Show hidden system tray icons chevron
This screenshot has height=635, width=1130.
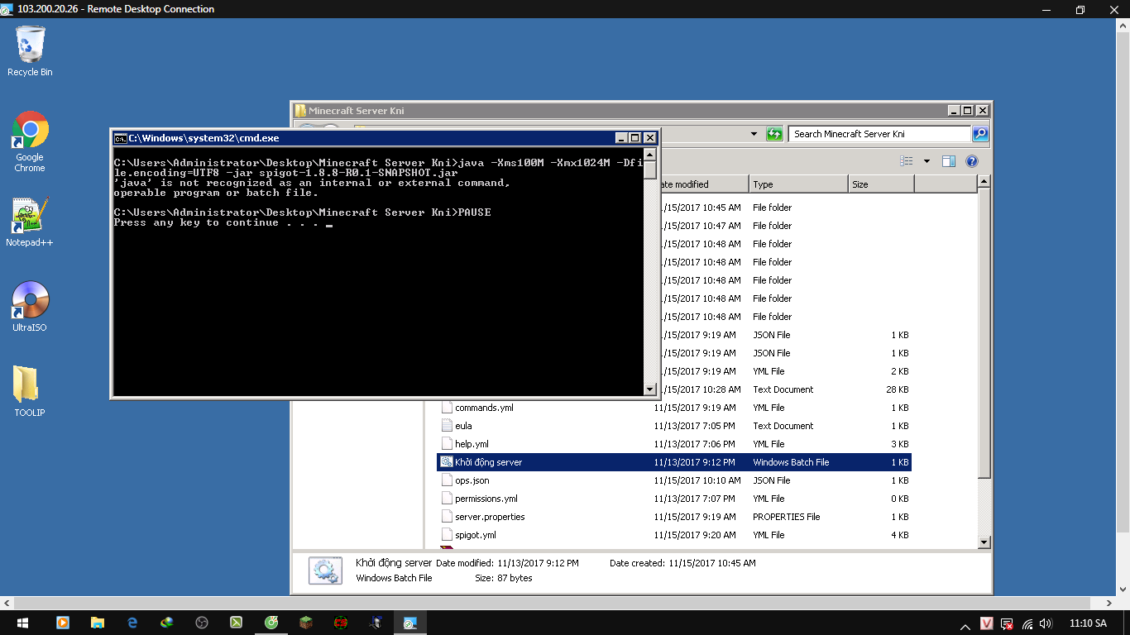click(x=965, y=624)
